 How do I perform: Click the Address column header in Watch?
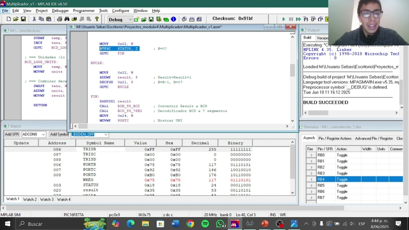(x=57, y=143)
